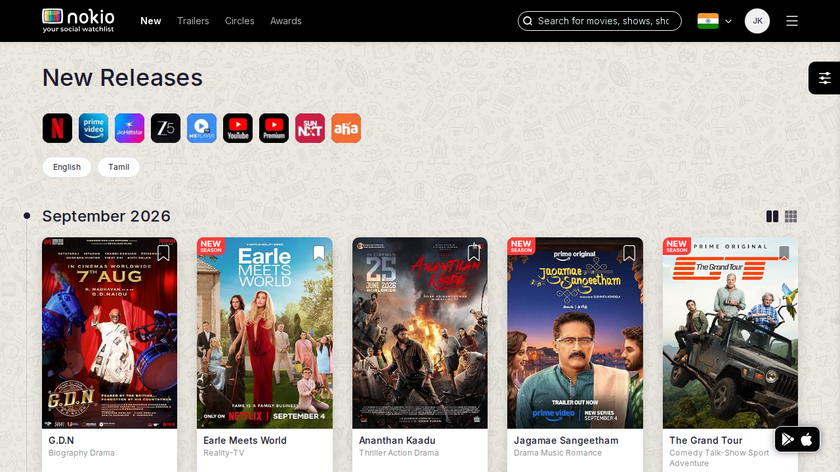Bookmark G.D.N to watchlist
The height and width of the screenshot is (472, 840).
(x=163, y=253)
